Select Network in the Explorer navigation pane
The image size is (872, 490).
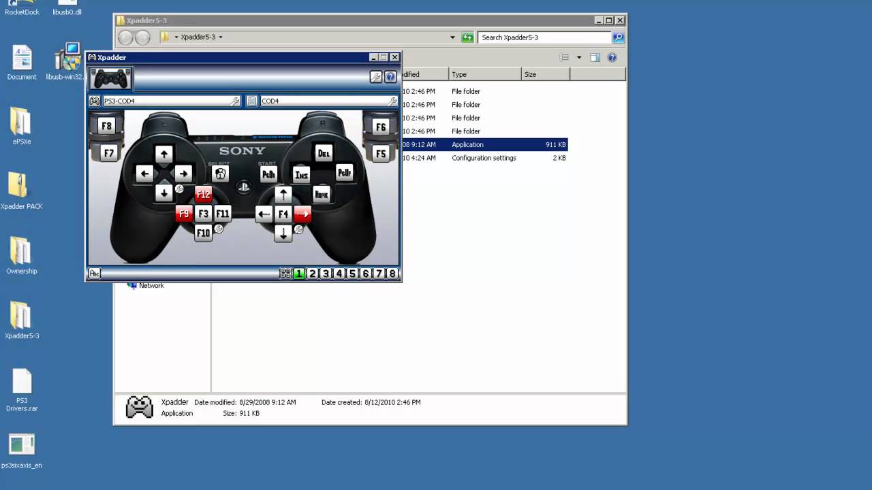[151, 286]
